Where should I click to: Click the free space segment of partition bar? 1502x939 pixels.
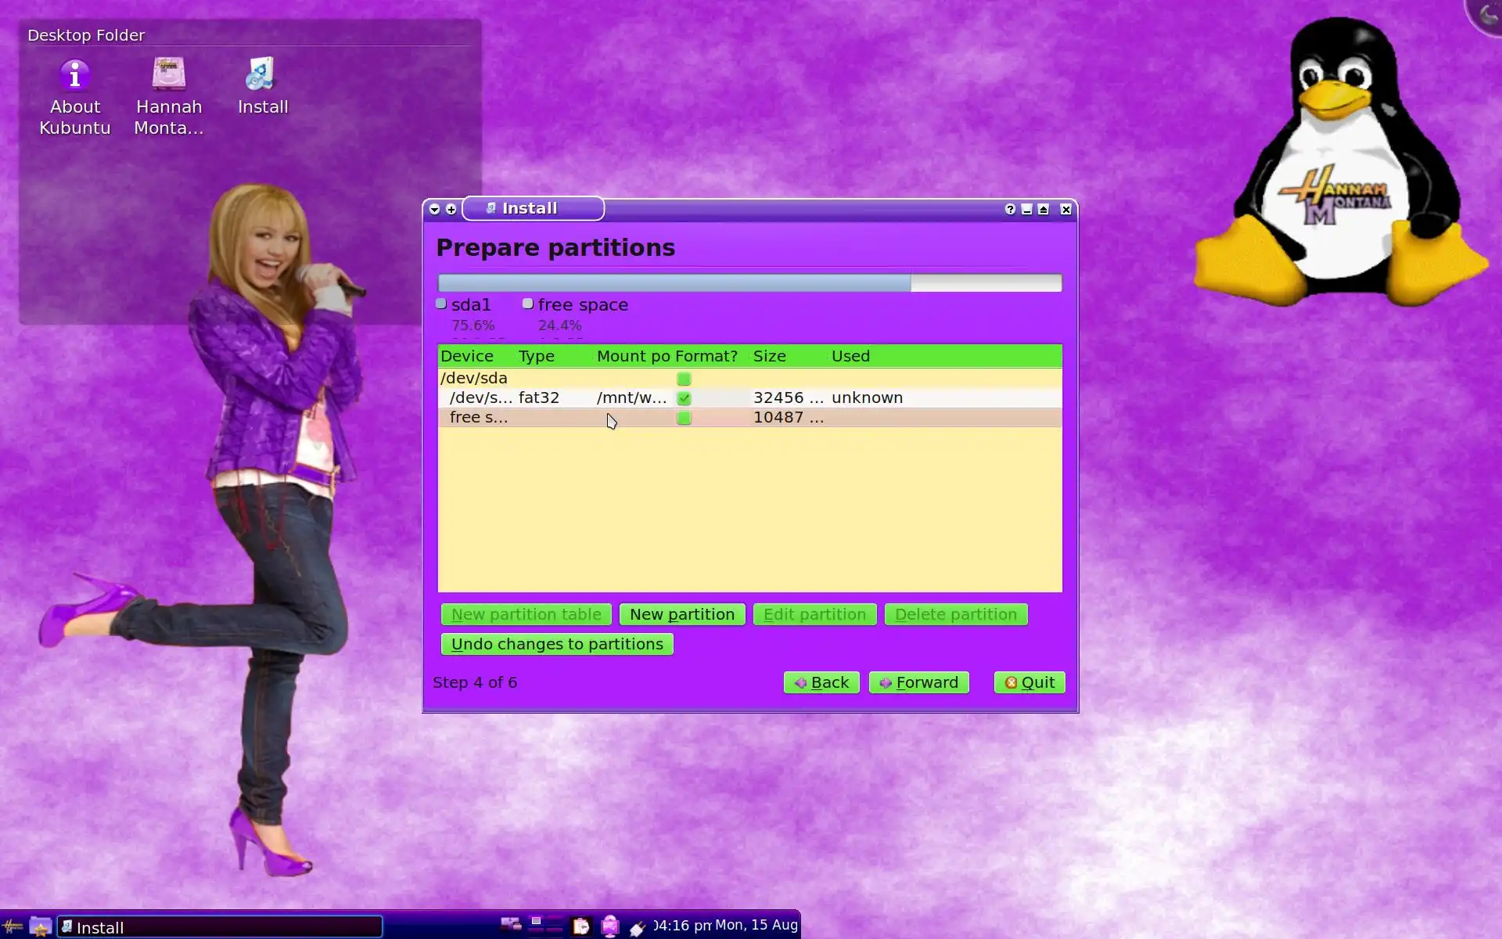click(986, 282)
